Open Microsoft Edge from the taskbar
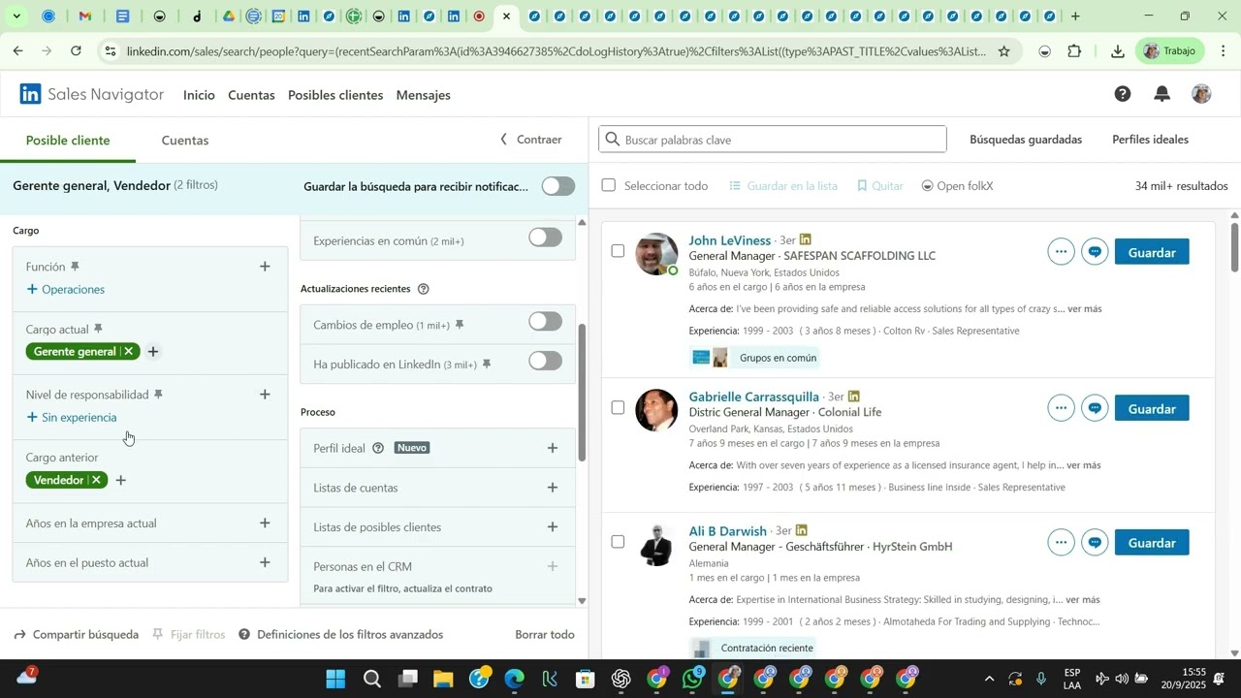1241x698 pixels. [x=515, y=679]
